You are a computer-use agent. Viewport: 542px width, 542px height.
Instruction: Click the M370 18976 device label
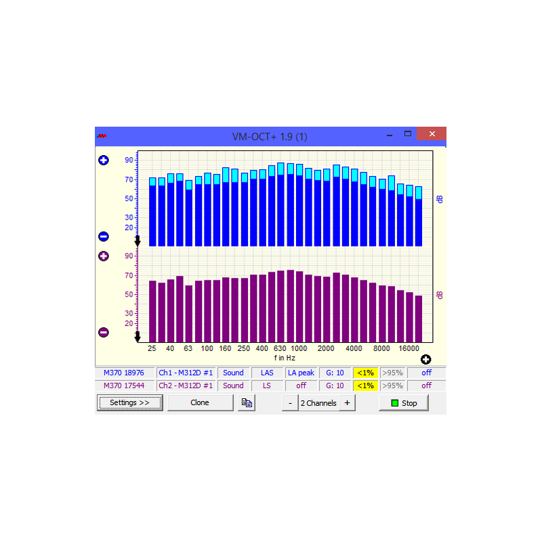(x=123, y=373)
